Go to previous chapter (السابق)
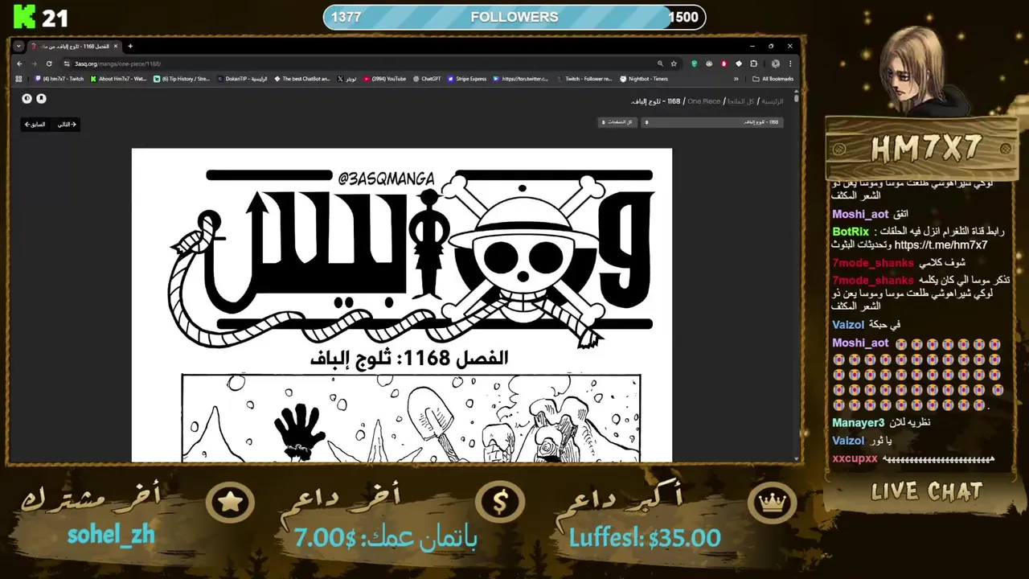The height and width of the screenshot is (579, 1029). coord(35,124)
